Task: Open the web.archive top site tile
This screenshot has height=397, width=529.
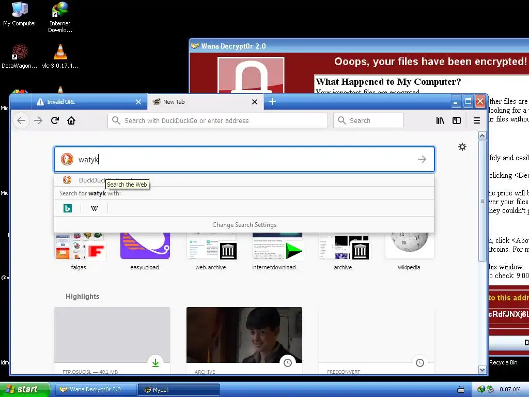Action: 211,252
